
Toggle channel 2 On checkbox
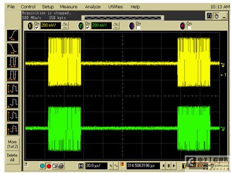coord(87,28)
